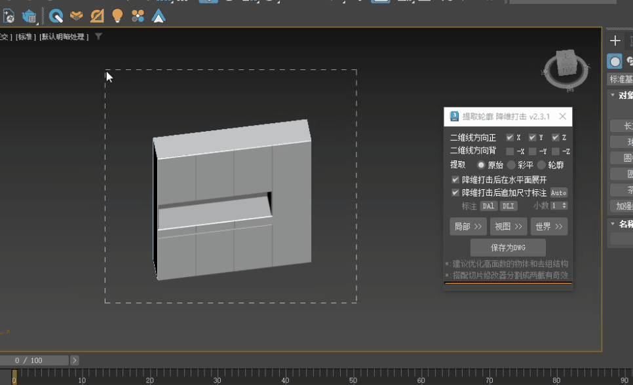Open the Create panel plus tab
This screenshot has width=633, height=385.
coord(615,41)
